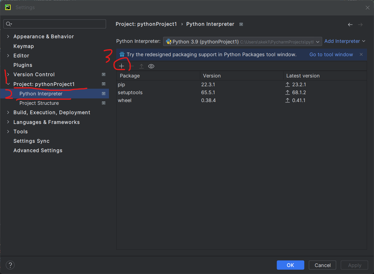Select the wheel package row

coord(242,100)
